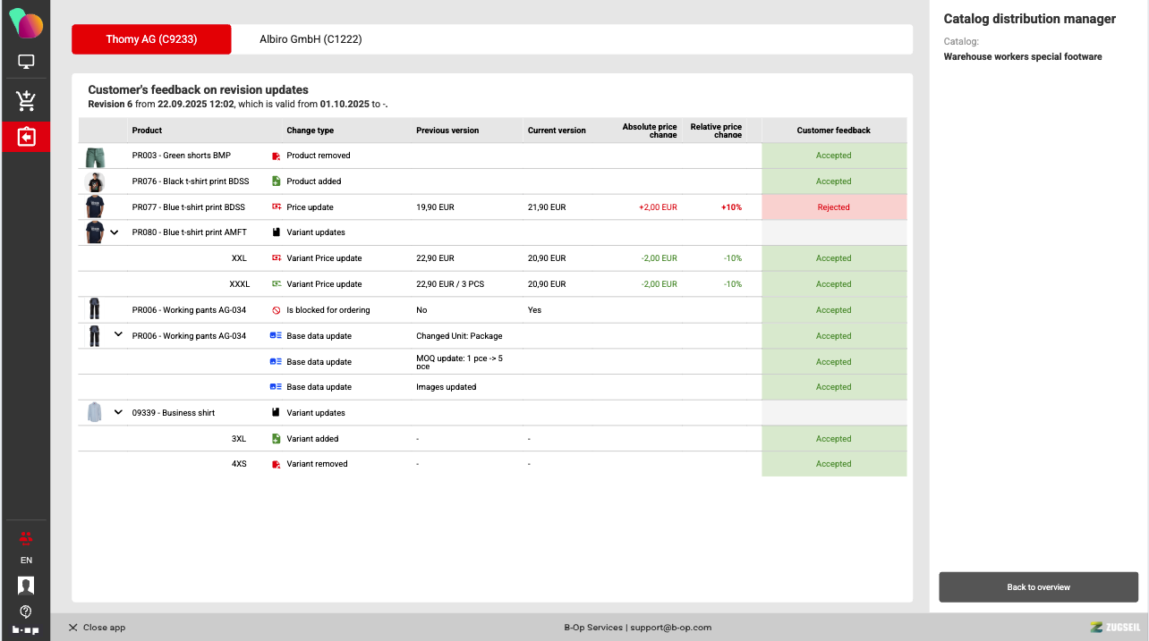Click the monitor icon in left sidebar

coord(26,63)
